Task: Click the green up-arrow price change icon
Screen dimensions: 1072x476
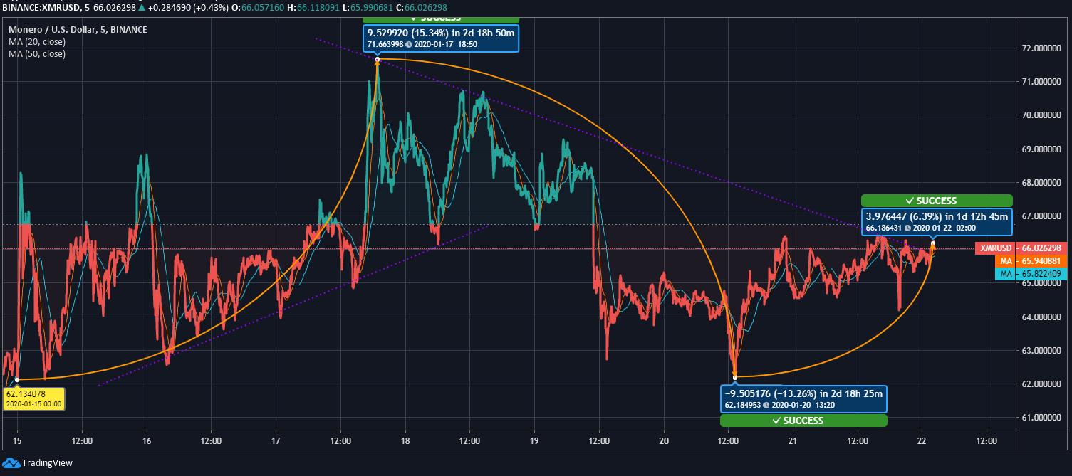Action: tap(142, 7)
